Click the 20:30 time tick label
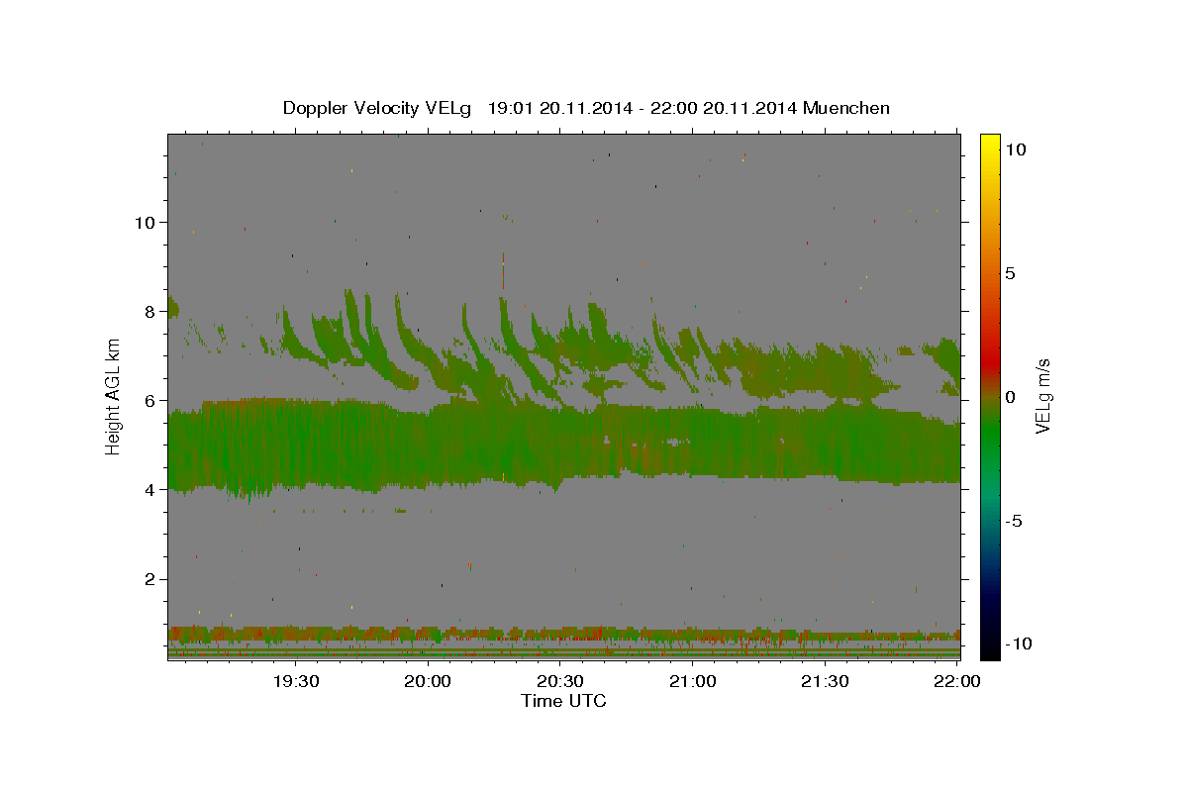Screen dimensions: 1188x792 coord(560,681)
